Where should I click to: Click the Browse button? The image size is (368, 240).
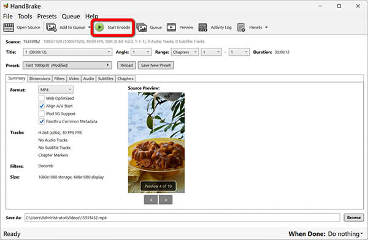coord(354,218)
